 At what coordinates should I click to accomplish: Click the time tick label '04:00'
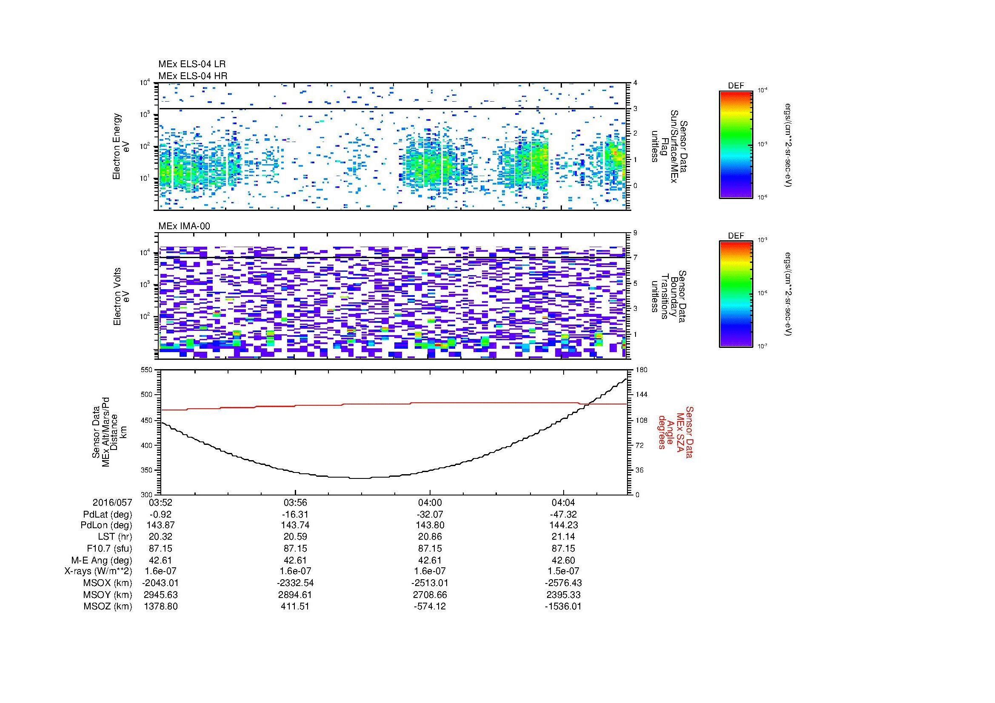pyautogui.click(x=430, y=503)
